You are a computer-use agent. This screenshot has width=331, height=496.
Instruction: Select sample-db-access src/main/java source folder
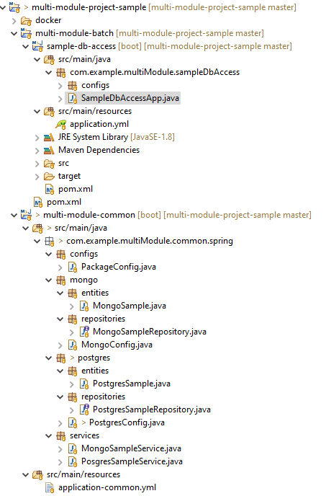coord(84,59)
